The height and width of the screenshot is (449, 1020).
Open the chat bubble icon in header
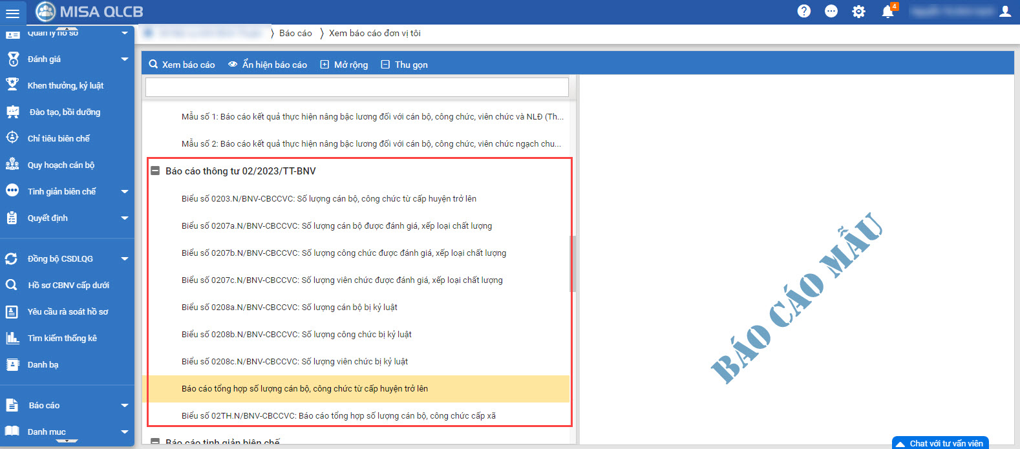coord(831,11)
